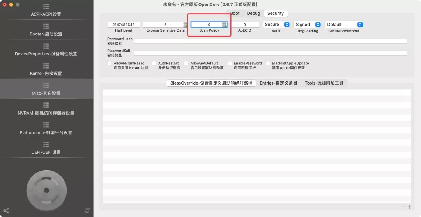
Task: Open the Scan Policy calculator icon
Action: [x=225, y=25]
